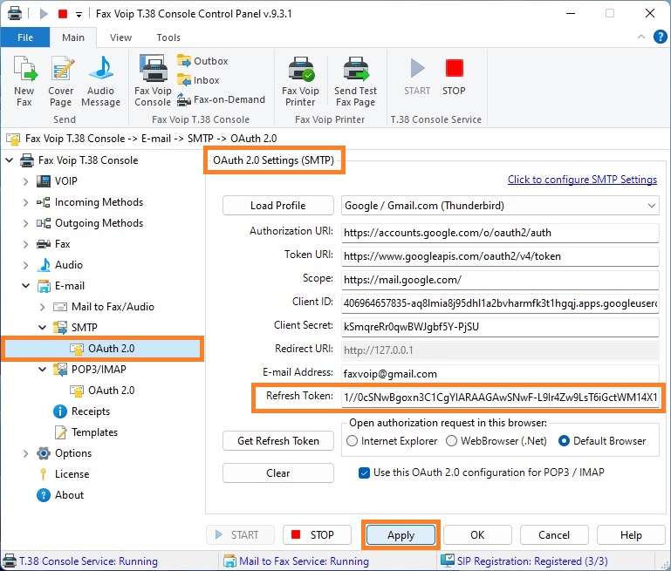Screen dimensions: 671x571
Task: Select OAuth 2.0 under POP3/IMAP
Action: (102, 391)
